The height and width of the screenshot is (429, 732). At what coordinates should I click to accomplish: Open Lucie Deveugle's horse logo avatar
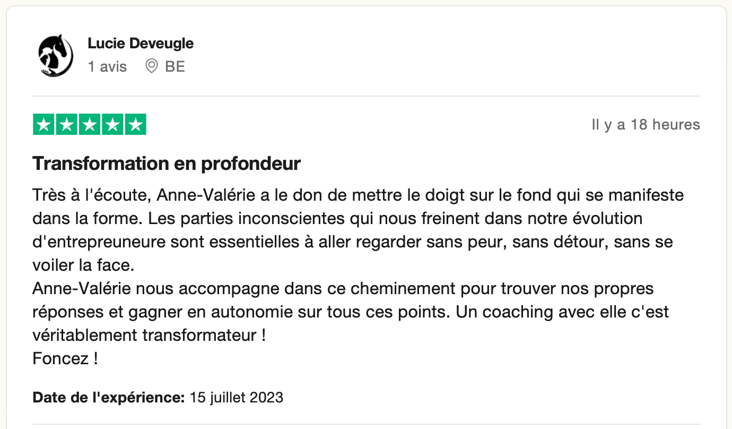(56, 55)
